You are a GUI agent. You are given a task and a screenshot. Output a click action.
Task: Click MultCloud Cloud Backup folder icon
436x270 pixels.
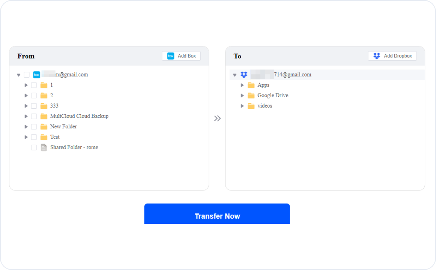coord(44,116)
